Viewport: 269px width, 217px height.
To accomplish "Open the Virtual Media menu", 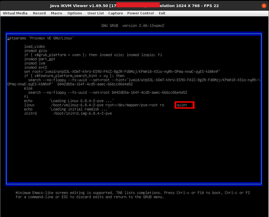I will pyautogui.click(x=15, y=13).
